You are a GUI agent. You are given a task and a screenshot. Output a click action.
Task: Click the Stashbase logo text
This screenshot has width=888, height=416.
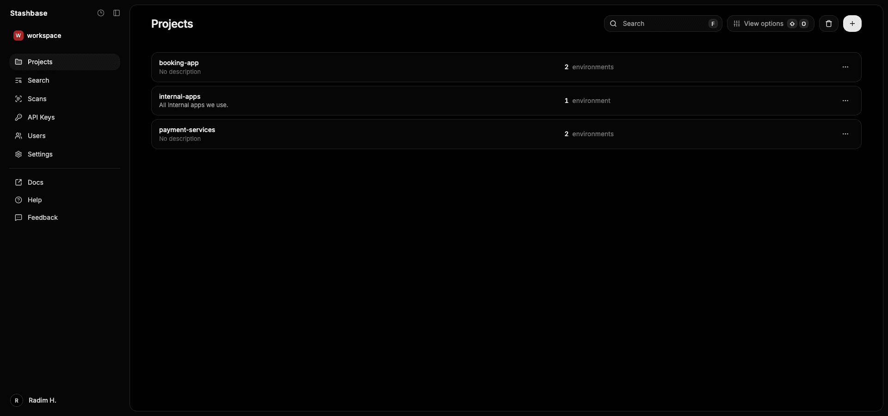(29, 13)
